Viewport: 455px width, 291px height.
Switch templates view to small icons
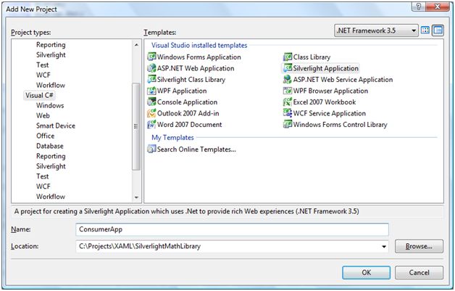click(438, 30)
